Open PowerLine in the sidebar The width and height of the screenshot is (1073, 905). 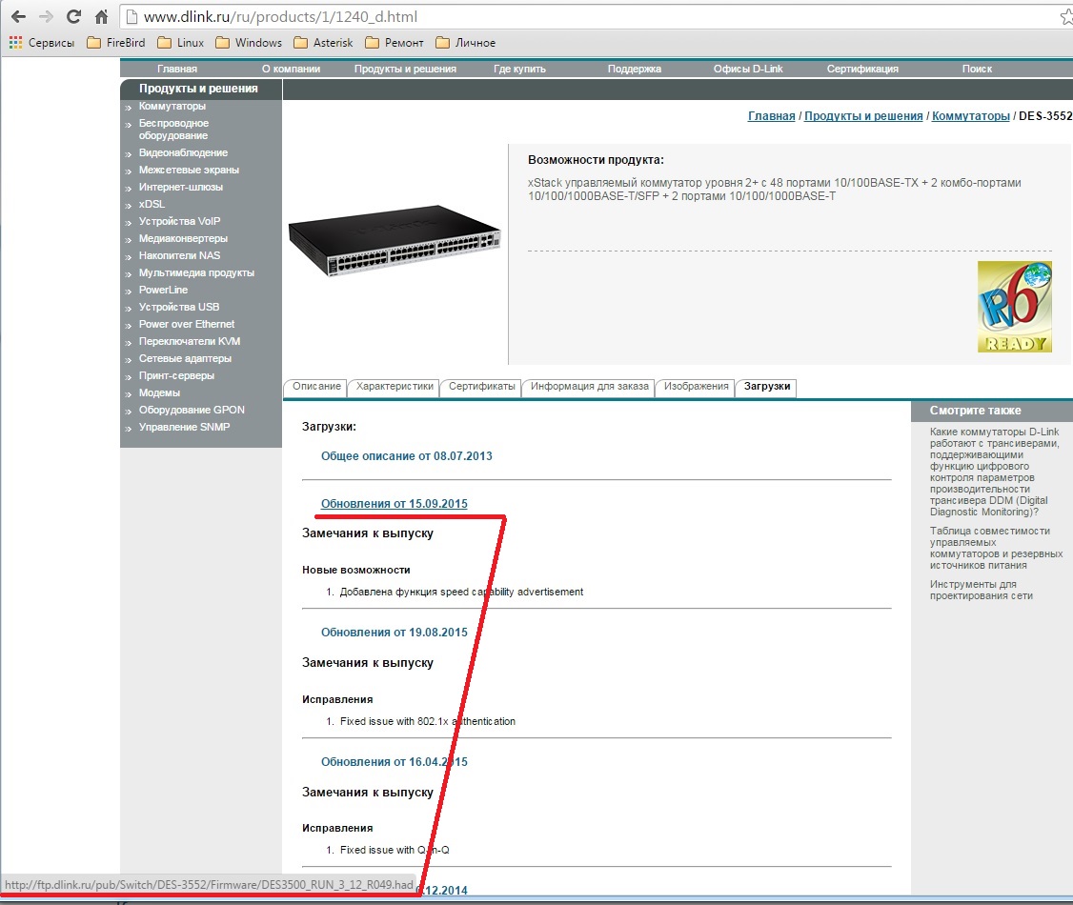pyautogui.click(x=163, y=290)
